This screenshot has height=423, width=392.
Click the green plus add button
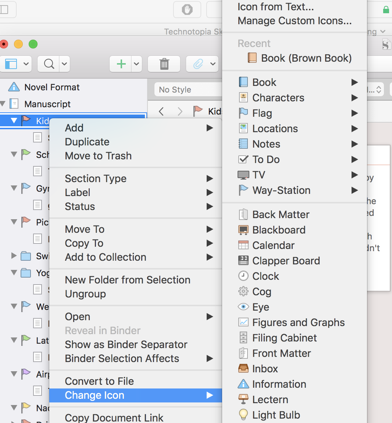coord(121,64)
